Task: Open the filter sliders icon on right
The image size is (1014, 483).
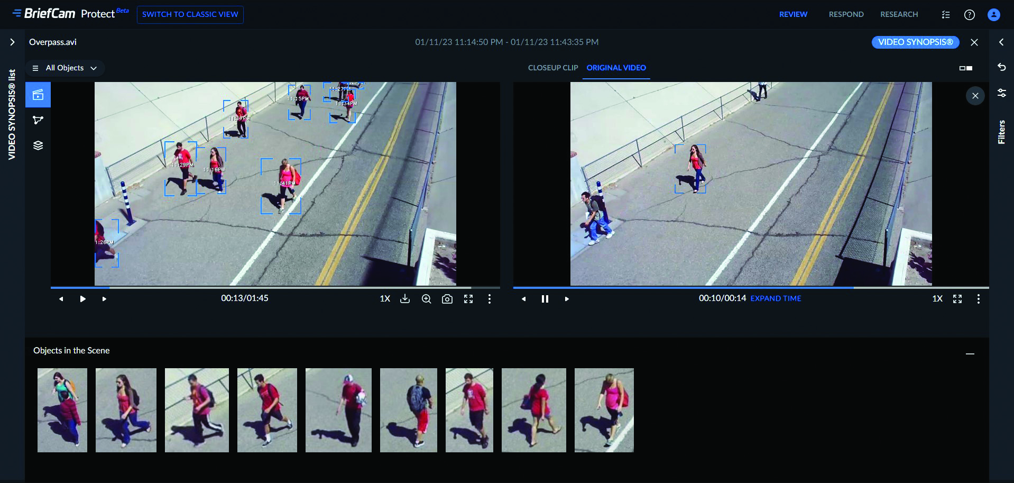Action: [1001, 93]
